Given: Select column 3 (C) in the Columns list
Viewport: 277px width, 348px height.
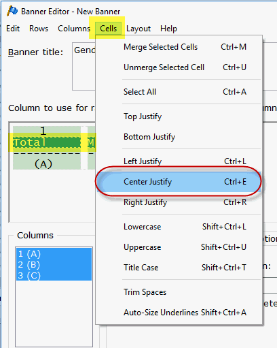Looking at the screenshot, I should tap(54, 276).
